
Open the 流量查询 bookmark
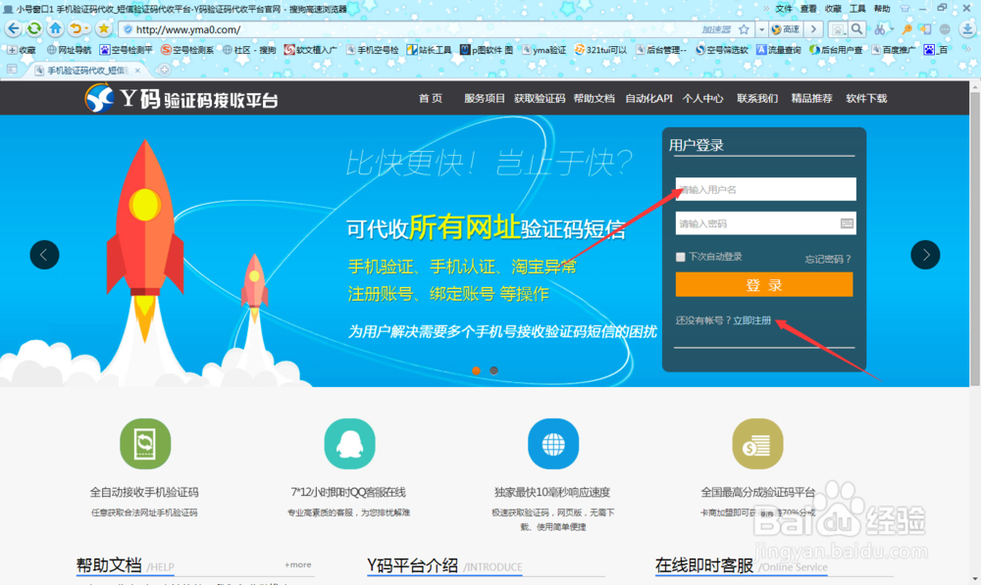(779, 50)
